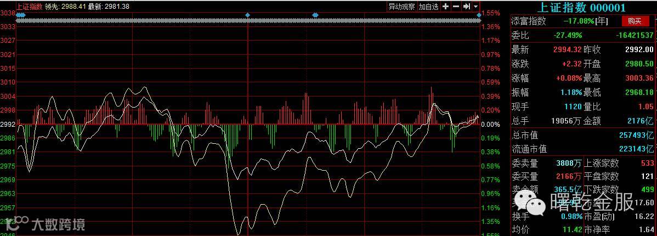Click the -17.08% [年] yearly return value
Image resolution: width=657 pixels, height=236 pixels.
[x=585, y=21]
